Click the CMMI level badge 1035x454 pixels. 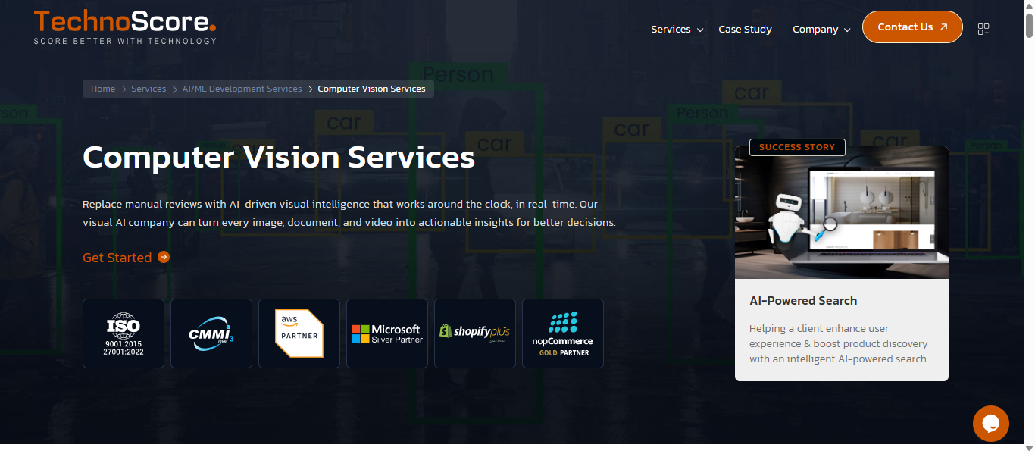click(211, 333)
